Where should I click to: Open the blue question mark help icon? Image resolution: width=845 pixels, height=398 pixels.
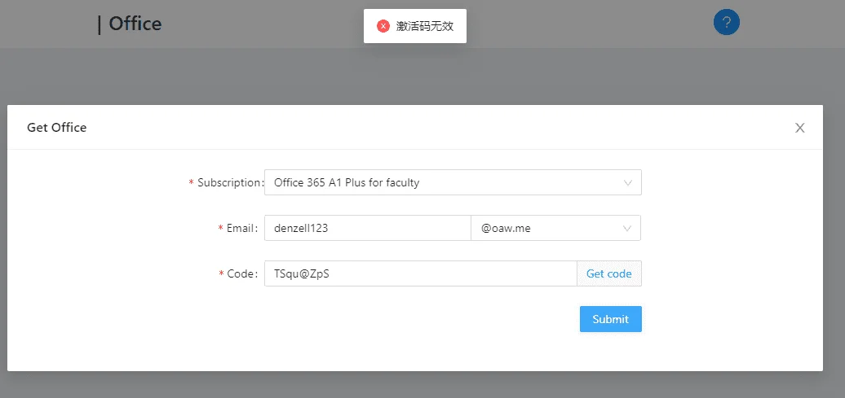click(x=727, y=23)
